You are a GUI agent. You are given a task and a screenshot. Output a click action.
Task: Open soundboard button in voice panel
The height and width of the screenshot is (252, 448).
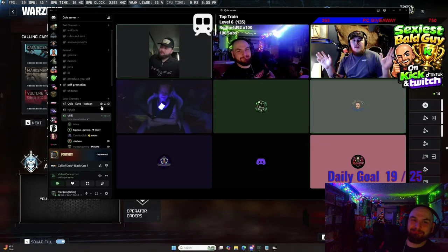click(102, 183)
